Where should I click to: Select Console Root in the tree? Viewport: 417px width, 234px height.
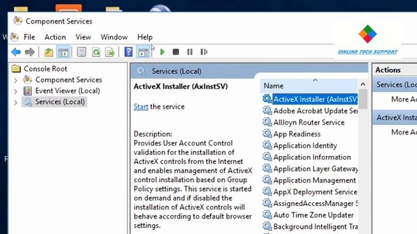tap(46, 69)
